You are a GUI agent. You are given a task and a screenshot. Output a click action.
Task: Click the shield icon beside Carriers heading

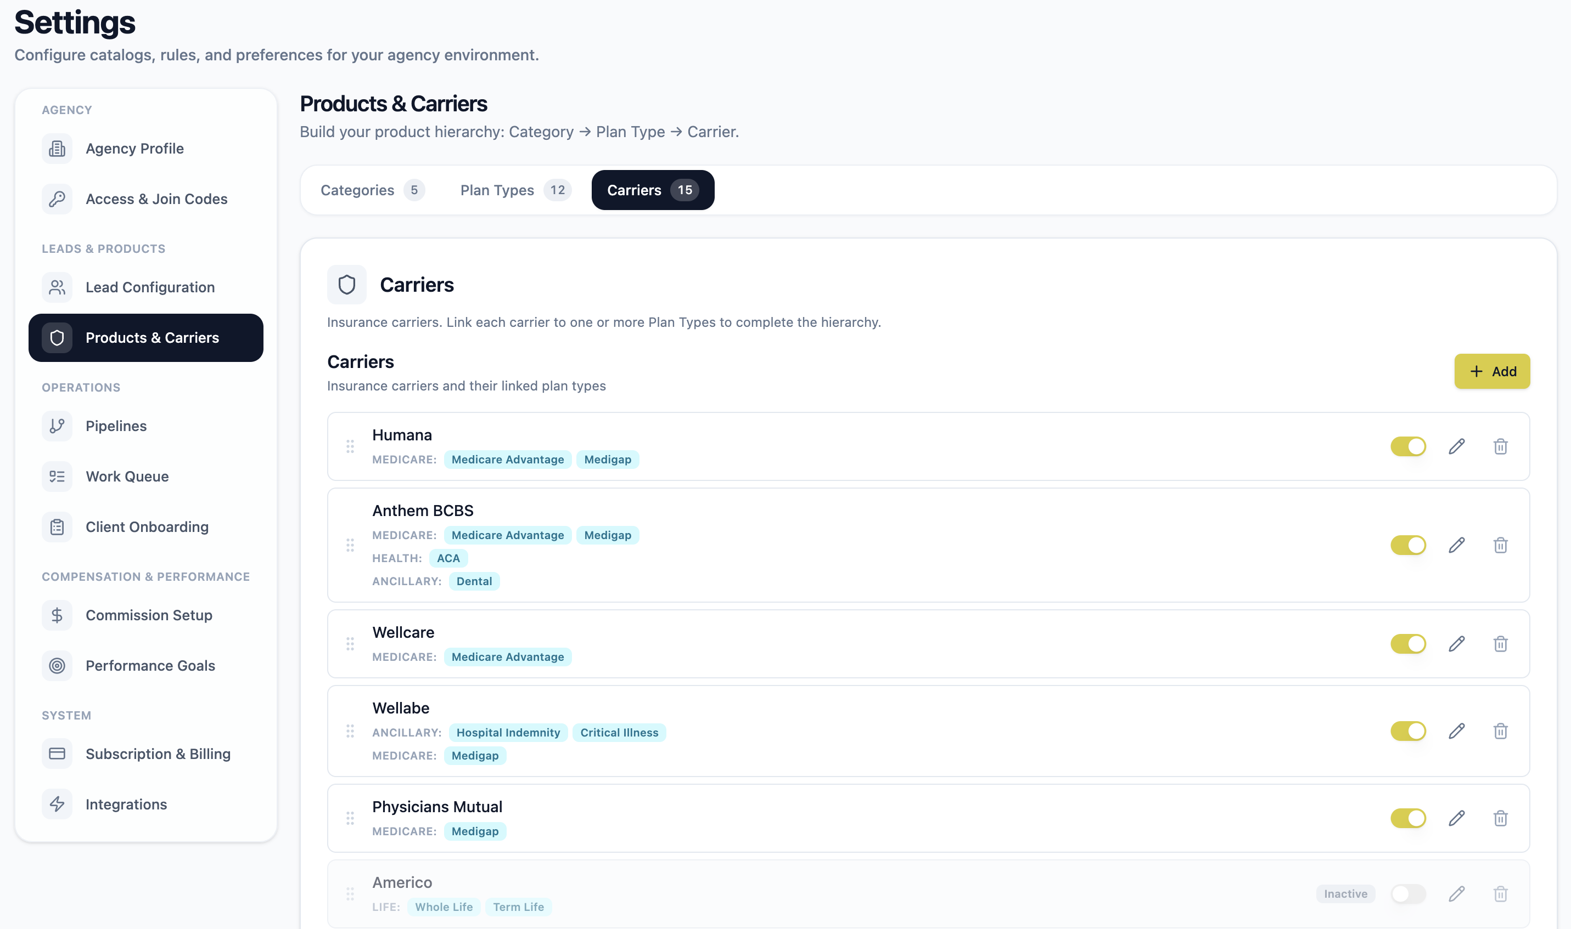[346, 285]
